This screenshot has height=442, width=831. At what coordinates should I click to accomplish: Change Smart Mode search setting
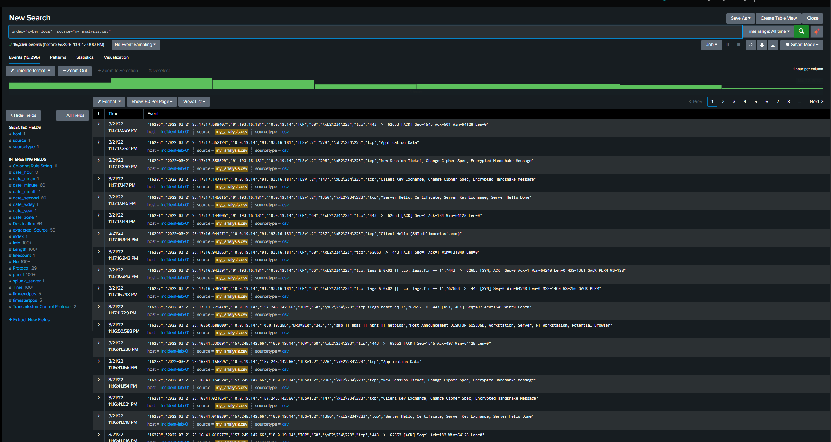(x=801, y=45)
